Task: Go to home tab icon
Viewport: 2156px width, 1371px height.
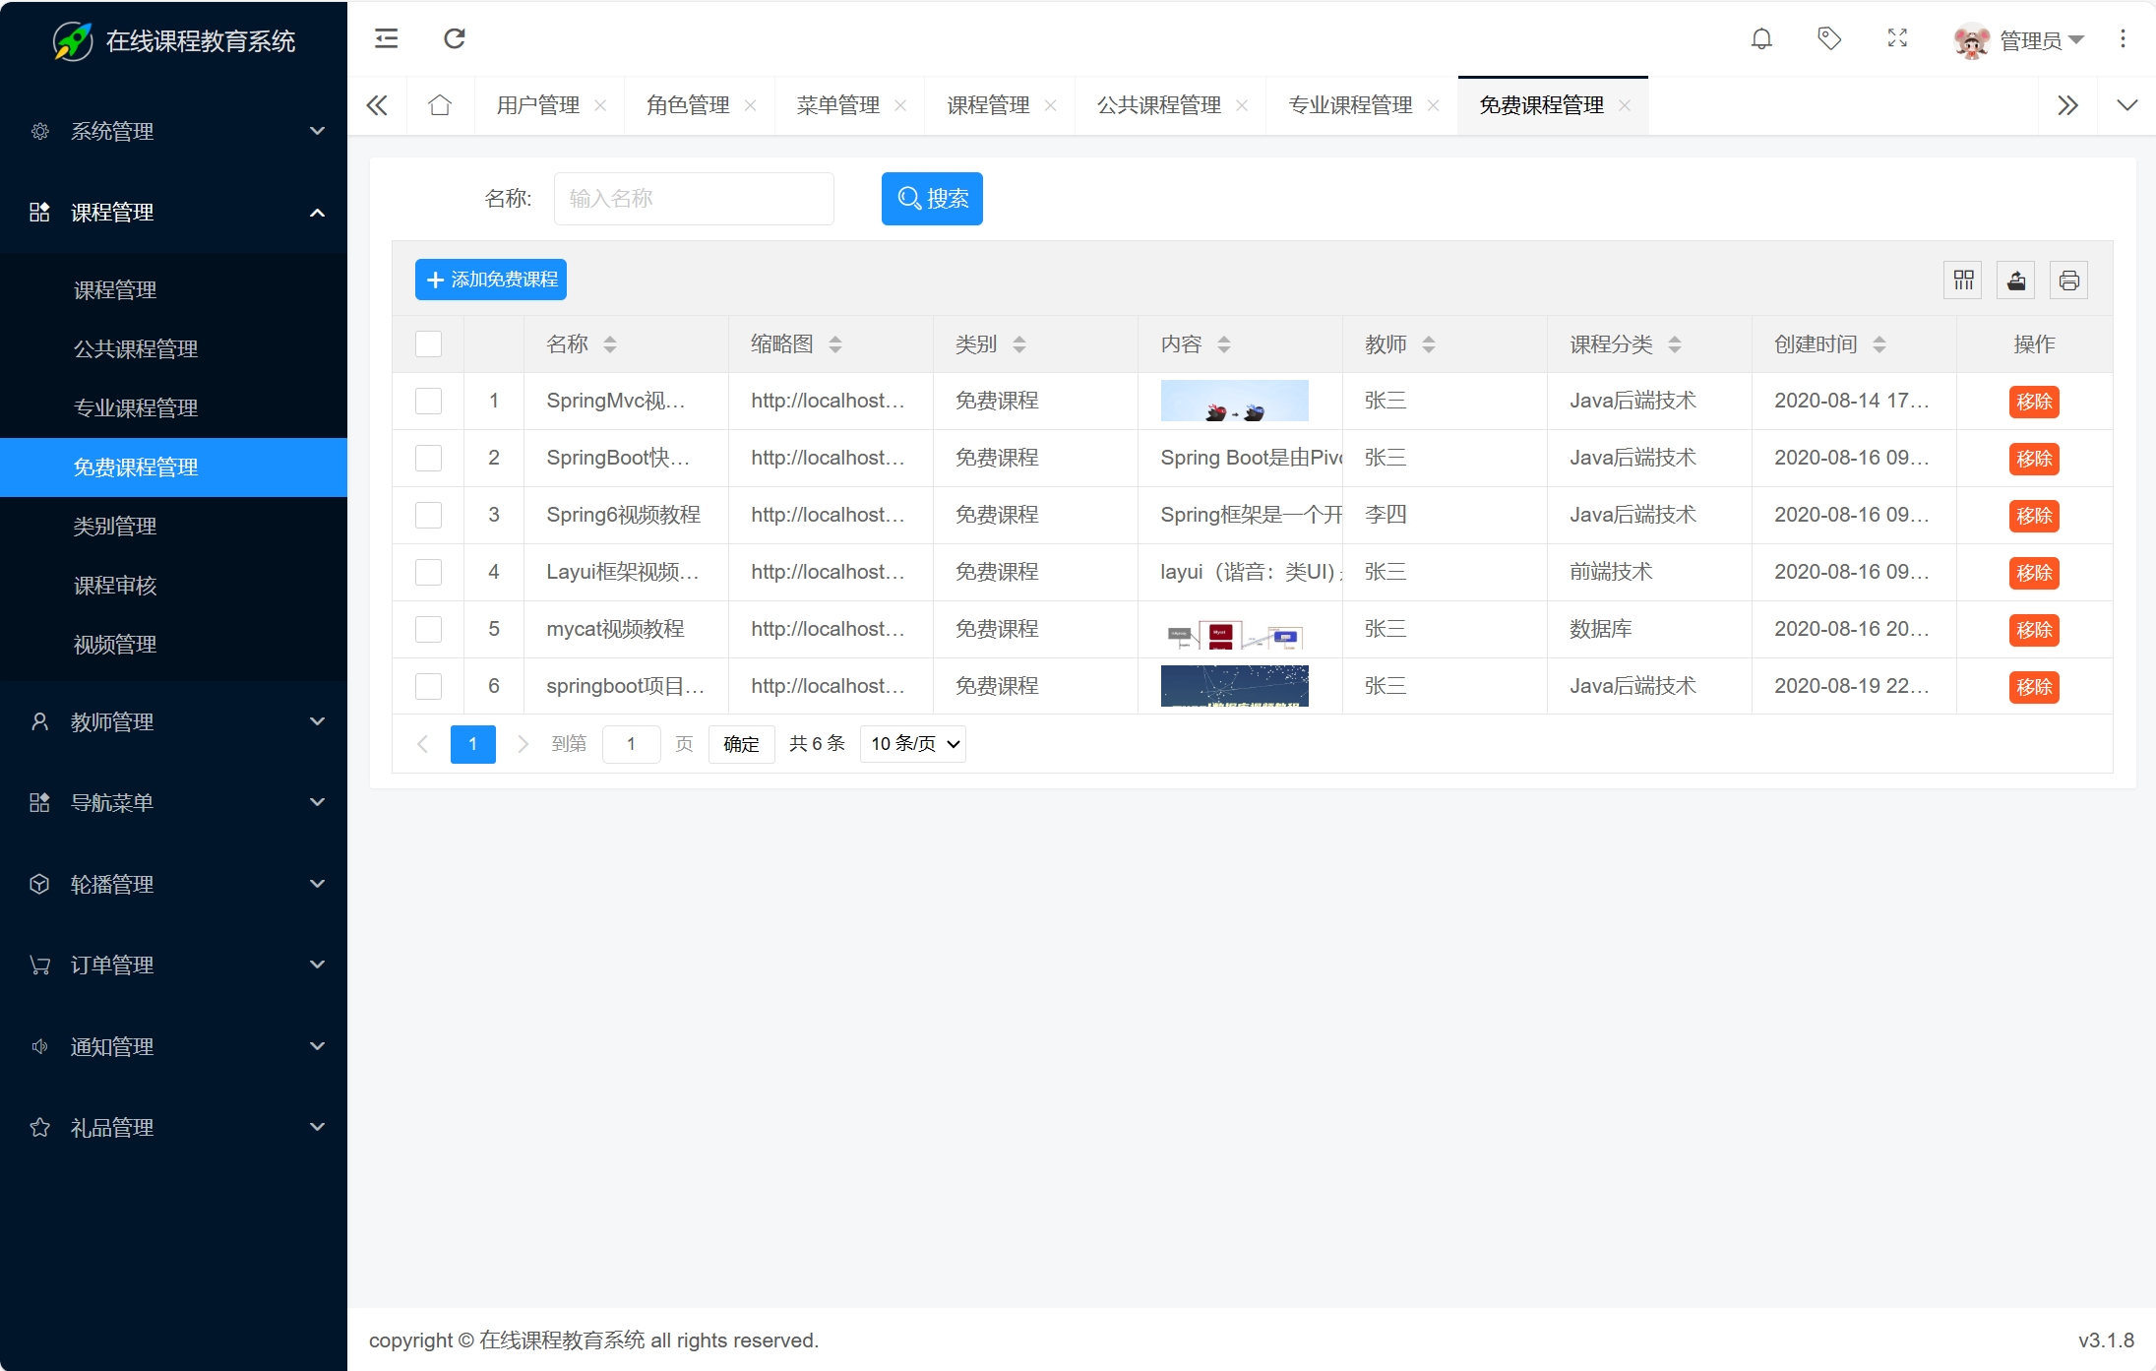Action: coord(440,105)
